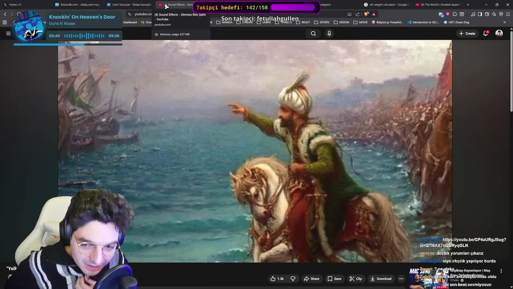Open the YouTube Create menu
This screenshot has height=289, width=513.
coord(467,33)
